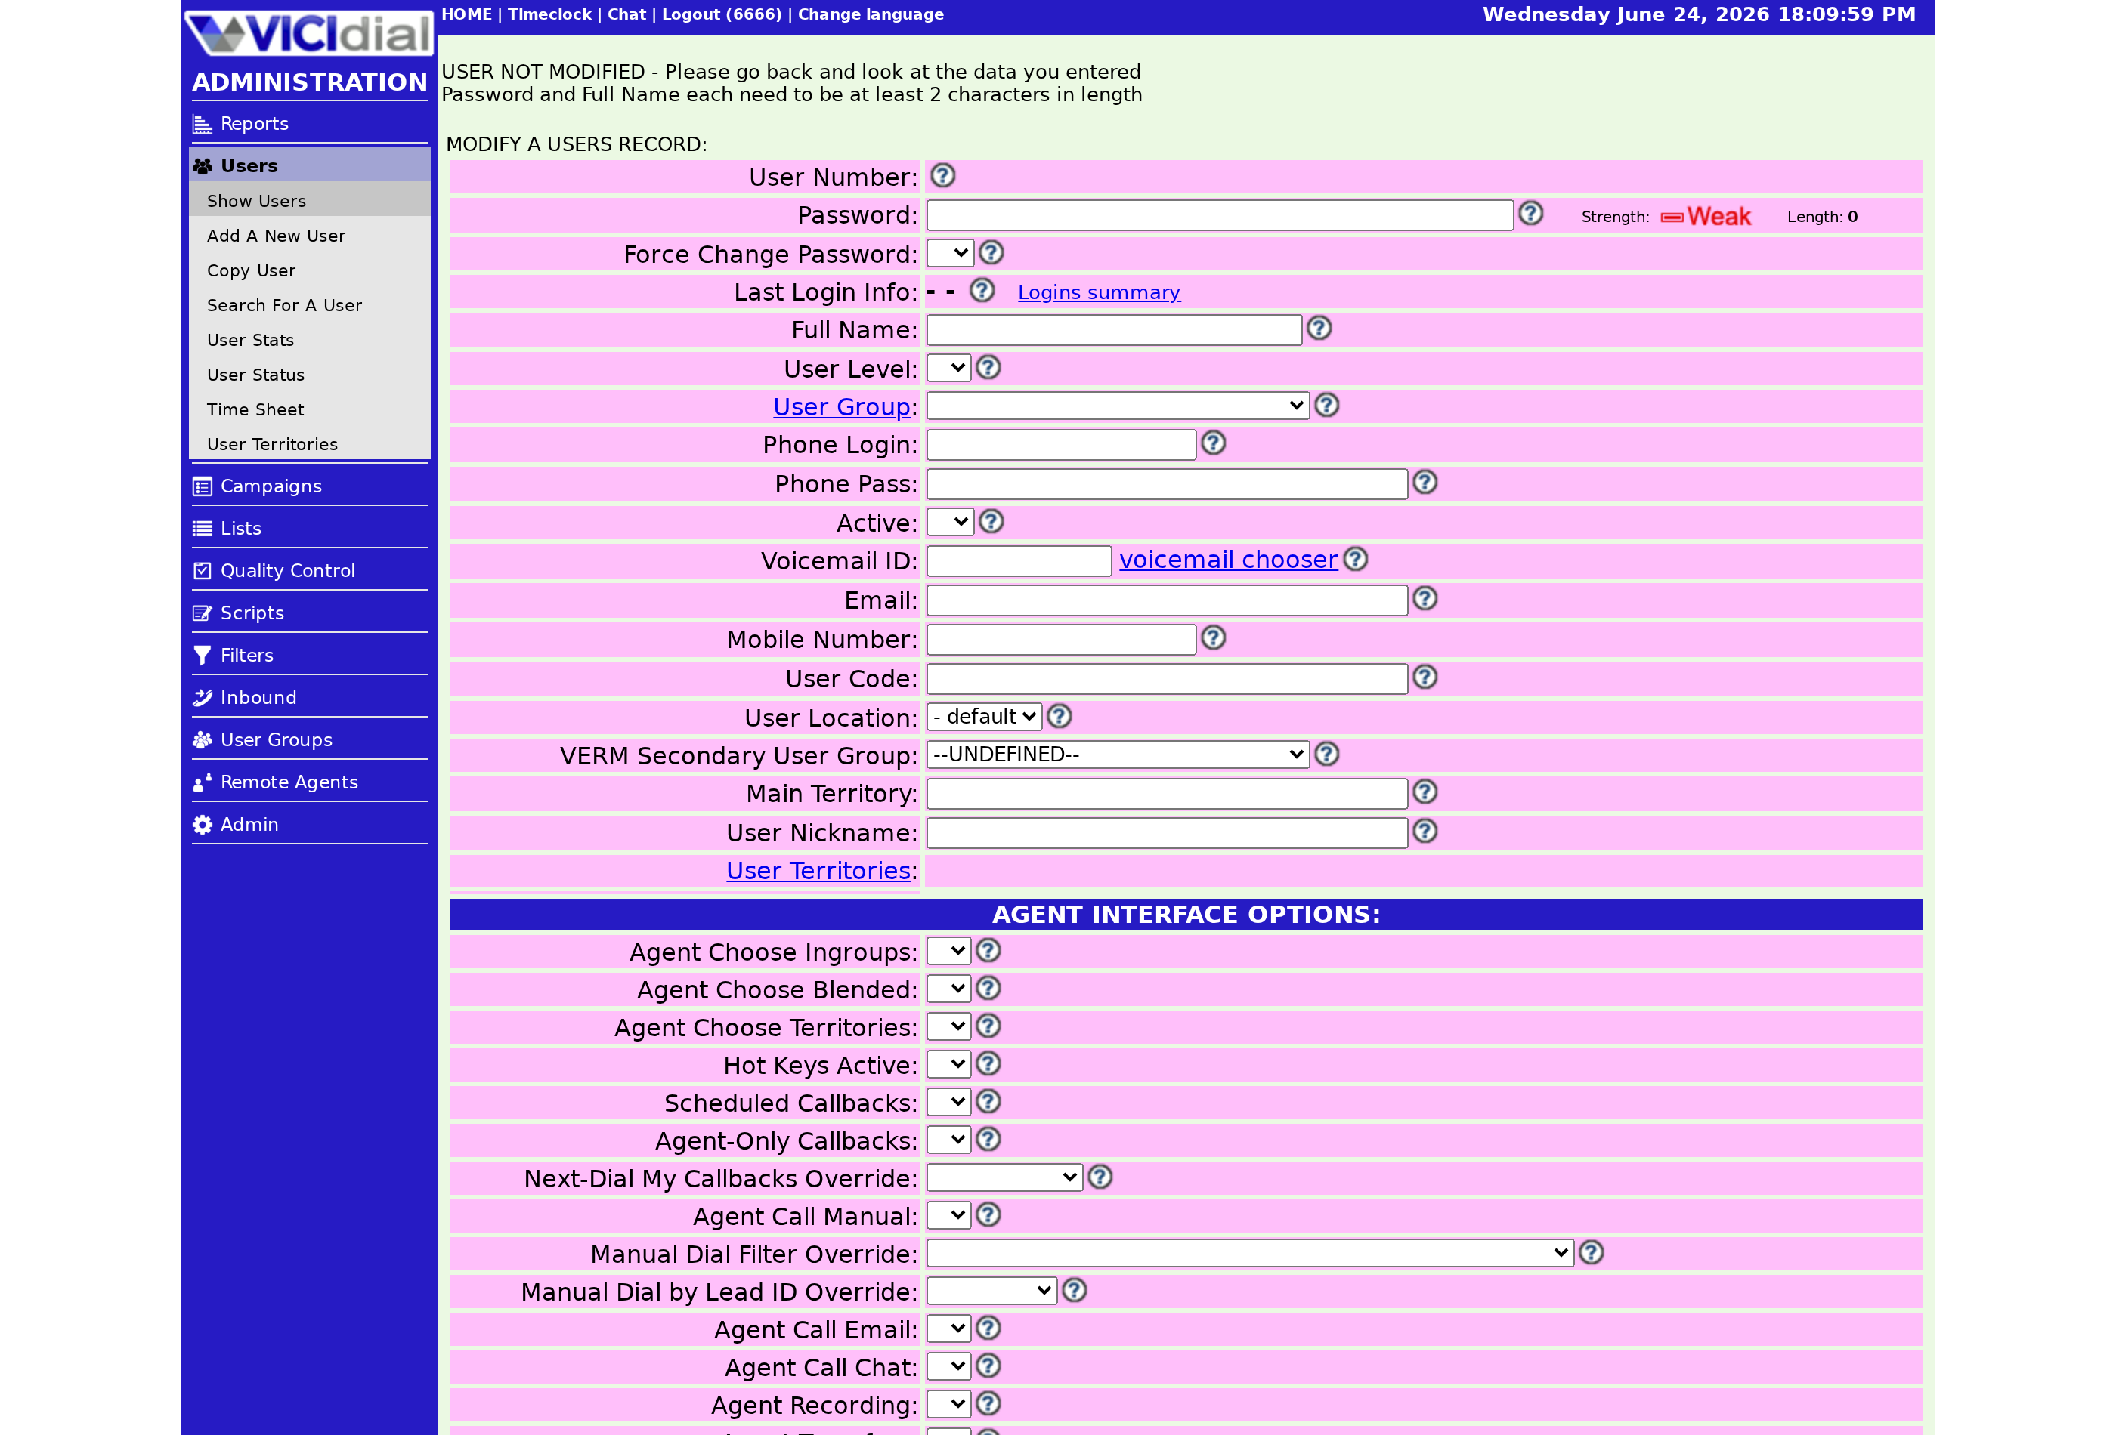
Task: Open the Agent Call Manual dropdown
Action: point(948,1216)
